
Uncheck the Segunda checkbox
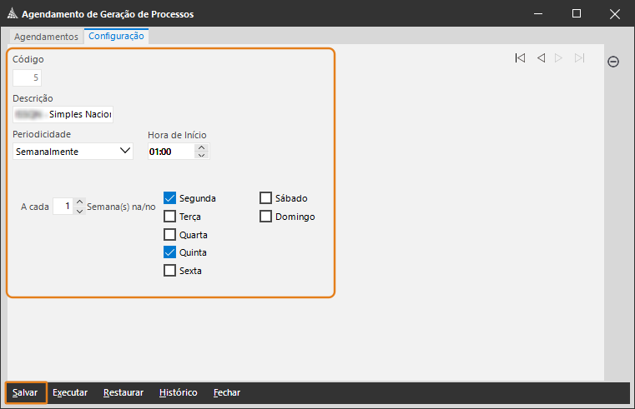pos(170,198)
